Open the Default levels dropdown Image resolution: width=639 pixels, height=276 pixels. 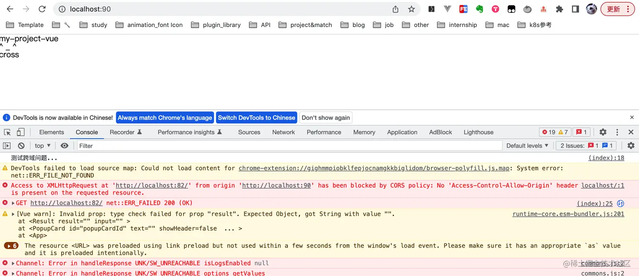527,146
